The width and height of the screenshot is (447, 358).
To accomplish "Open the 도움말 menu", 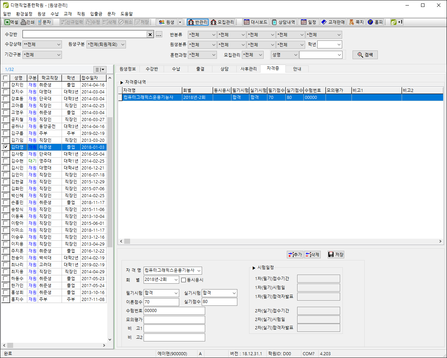I will click(127, 14).
